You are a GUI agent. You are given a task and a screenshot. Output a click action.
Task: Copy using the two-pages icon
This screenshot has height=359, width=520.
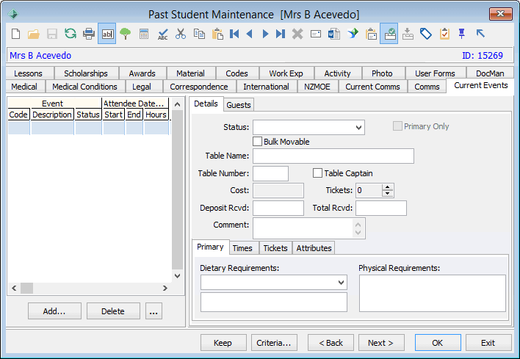pos(199,34)
